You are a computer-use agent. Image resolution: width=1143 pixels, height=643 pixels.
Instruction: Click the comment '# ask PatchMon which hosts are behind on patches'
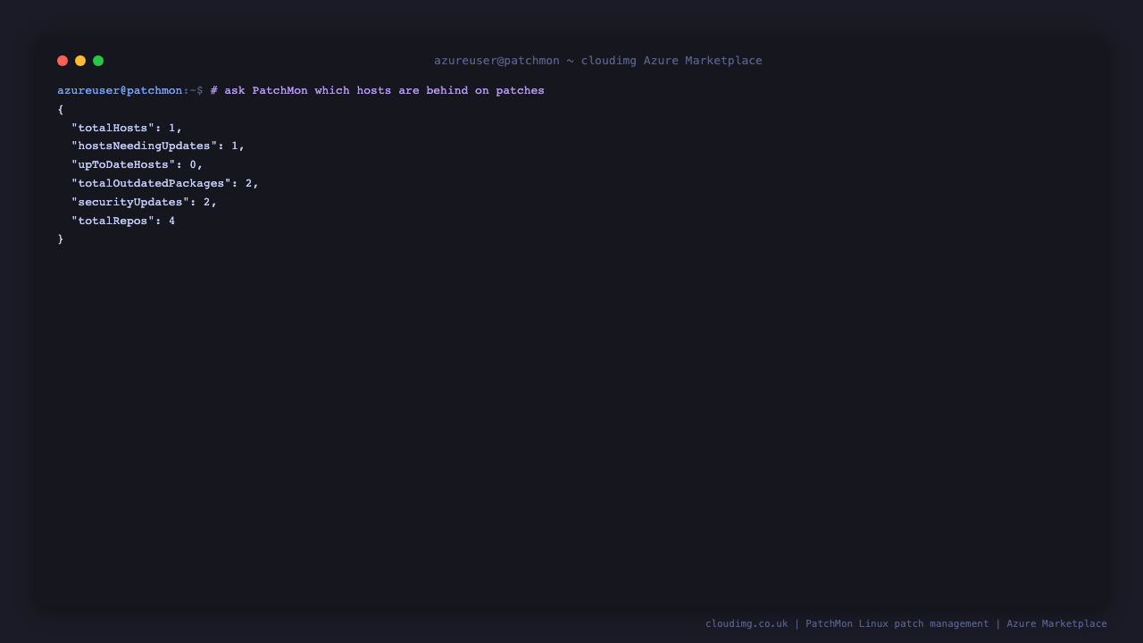[378, 91]
